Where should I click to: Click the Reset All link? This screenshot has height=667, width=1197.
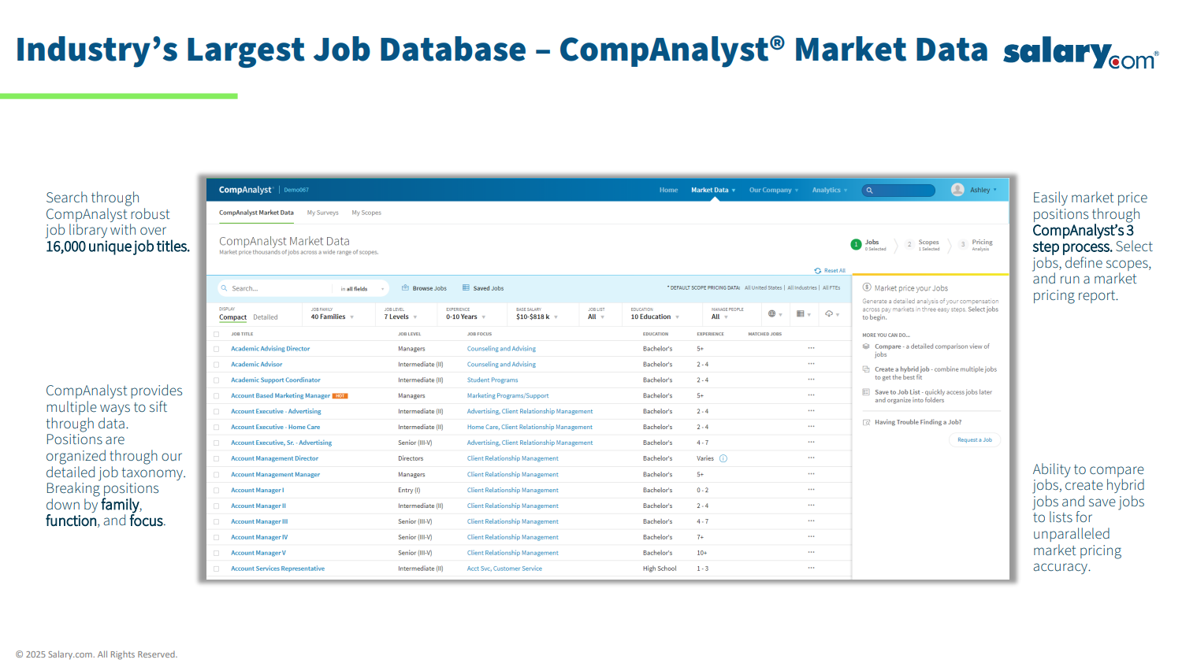pyautogui.click(x=835, y=271)
